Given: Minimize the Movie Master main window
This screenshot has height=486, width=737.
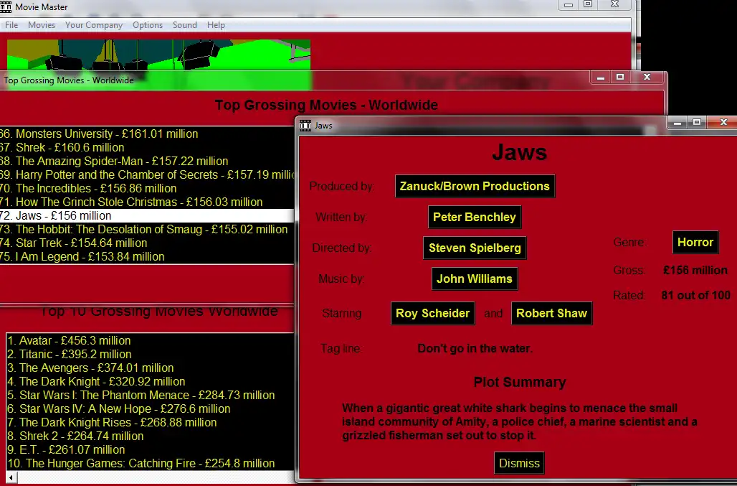Looking at the screenshot, I should click(569, 5).
